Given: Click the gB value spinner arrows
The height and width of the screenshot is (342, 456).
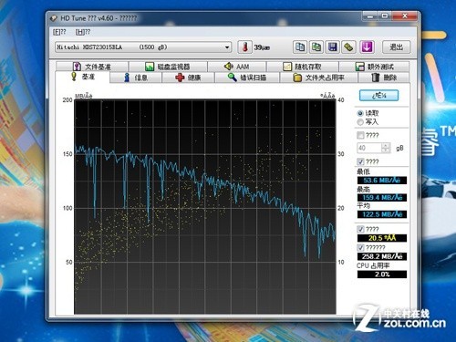Looking at the screenshot, I should point(386,148).
